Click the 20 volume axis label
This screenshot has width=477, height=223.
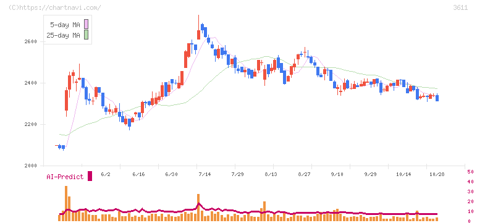coord(471,201)
